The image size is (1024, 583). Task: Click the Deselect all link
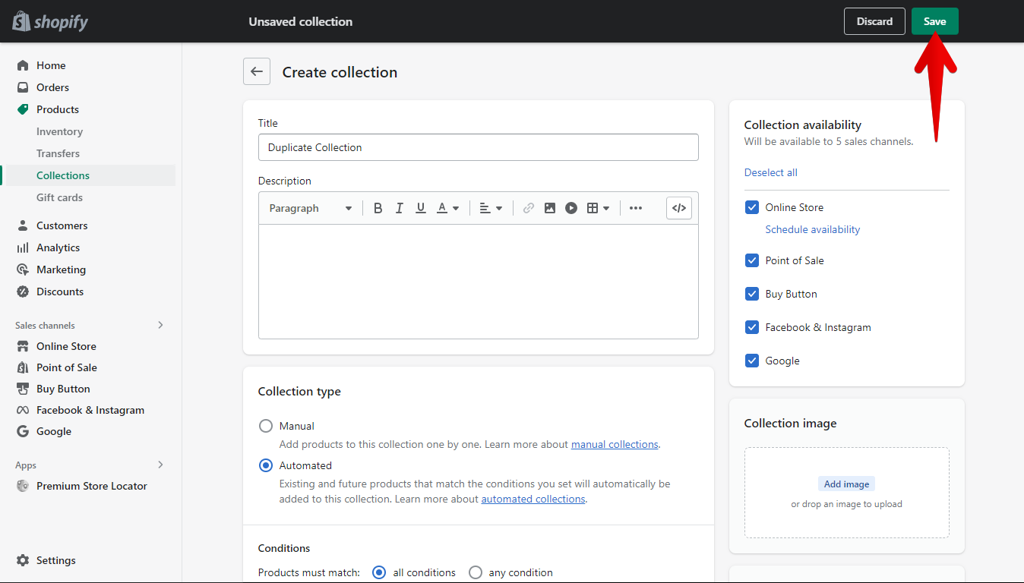point(770,172)
